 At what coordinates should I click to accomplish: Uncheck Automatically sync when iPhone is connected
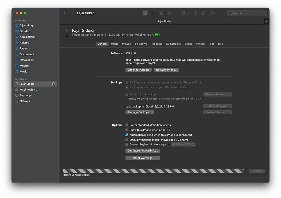point(127,135)
